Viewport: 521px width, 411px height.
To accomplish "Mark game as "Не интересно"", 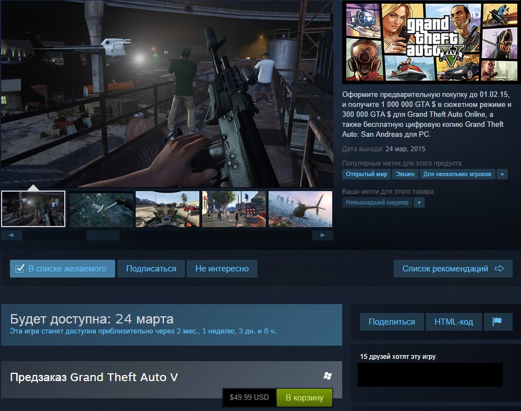I will pyautogui.click(x=222, y=269).
